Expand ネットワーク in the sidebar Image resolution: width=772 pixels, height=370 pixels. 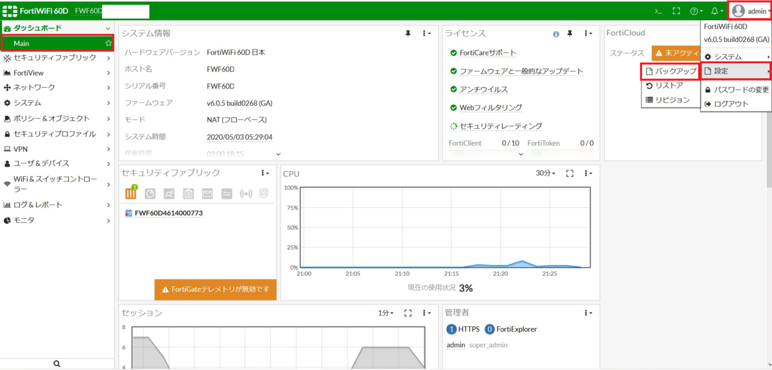coord(57,87)
